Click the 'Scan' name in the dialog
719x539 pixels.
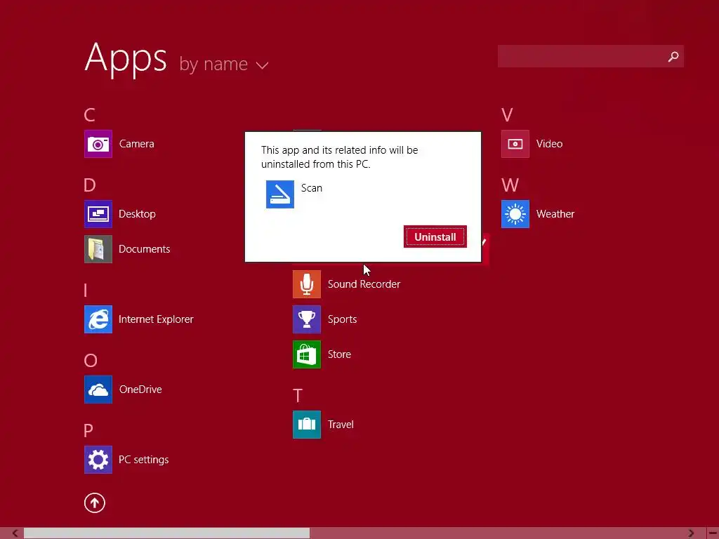312,188
